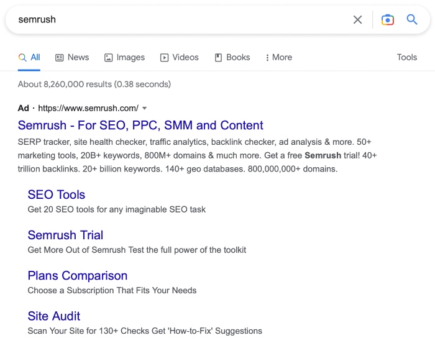Click the bold Ad label

coord(24,108)
